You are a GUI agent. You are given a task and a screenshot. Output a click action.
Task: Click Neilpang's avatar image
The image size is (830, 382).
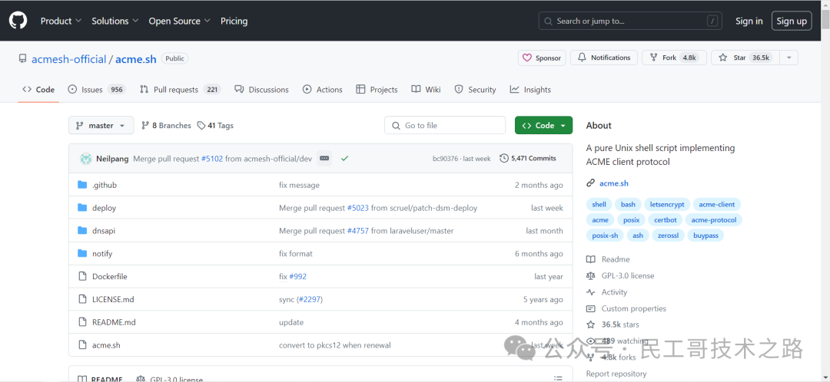coord(85,159)
